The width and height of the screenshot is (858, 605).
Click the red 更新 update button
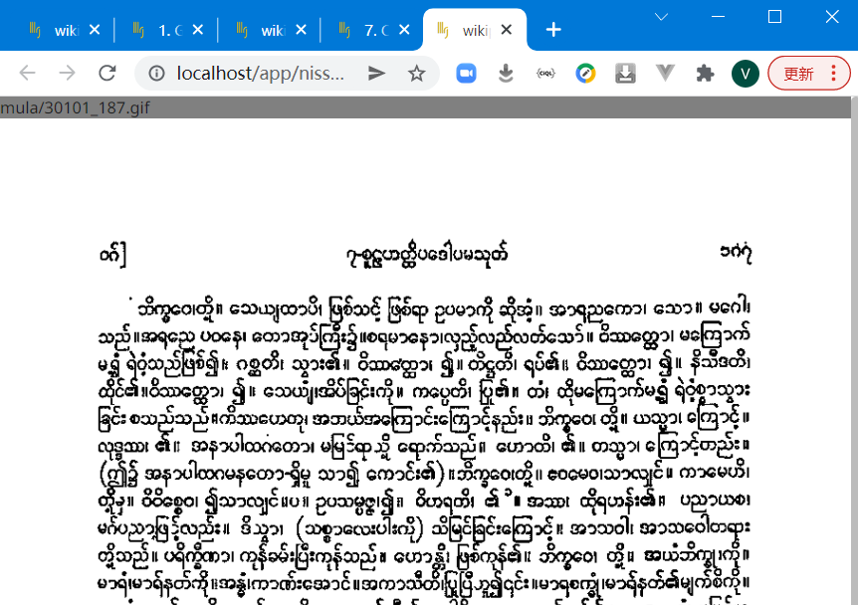799,74
